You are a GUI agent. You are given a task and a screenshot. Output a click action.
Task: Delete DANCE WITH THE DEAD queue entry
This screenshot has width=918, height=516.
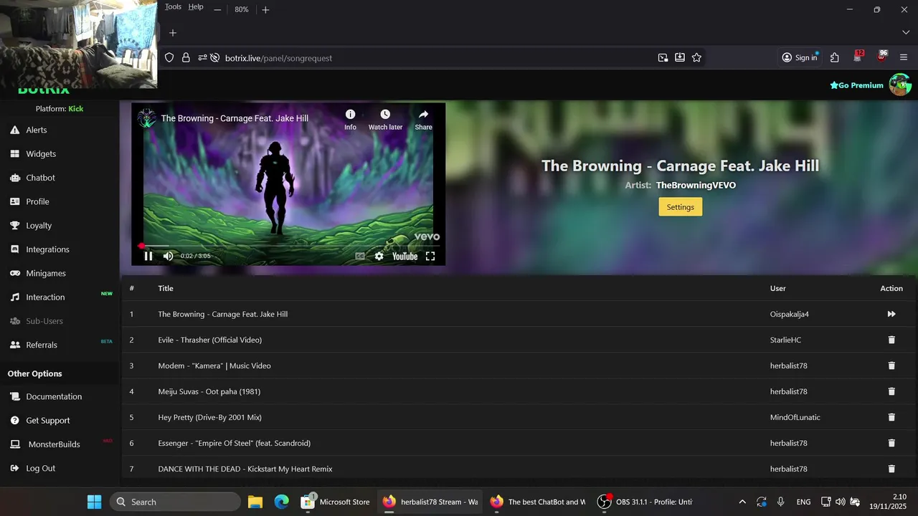tap(891, 469)
